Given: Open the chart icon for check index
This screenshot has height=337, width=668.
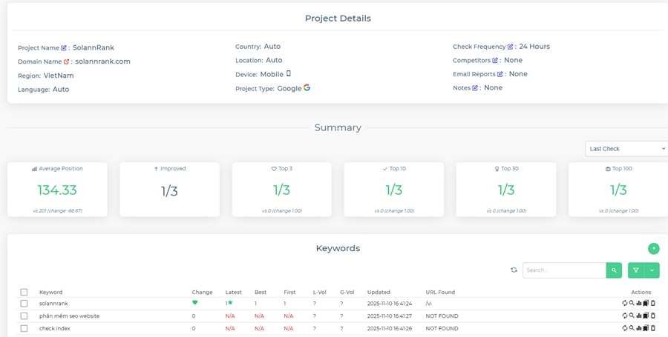Looking at the screenshot, I should pos(638,328).
